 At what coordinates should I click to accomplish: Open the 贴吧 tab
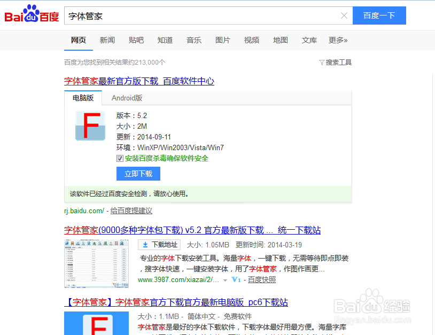(x=136, y=40)
